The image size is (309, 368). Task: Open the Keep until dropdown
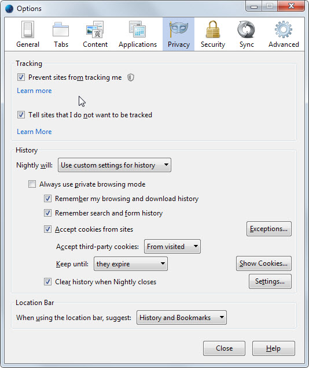[131, 264]
